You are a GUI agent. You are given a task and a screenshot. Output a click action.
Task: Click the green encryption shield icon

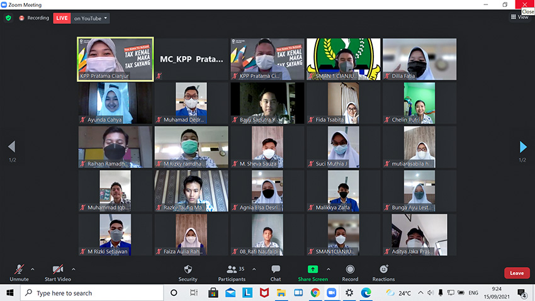(8, 18)
